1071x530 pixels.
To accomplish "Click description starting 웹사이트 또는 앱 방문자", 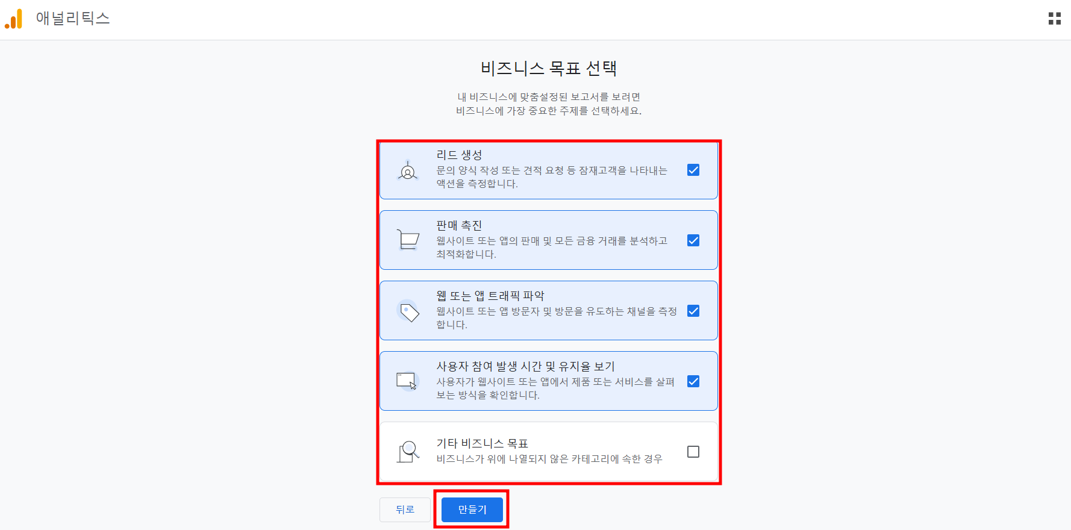I will click(557, 318).
